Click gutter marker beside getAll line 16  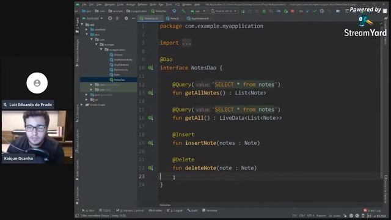(150, 118)
